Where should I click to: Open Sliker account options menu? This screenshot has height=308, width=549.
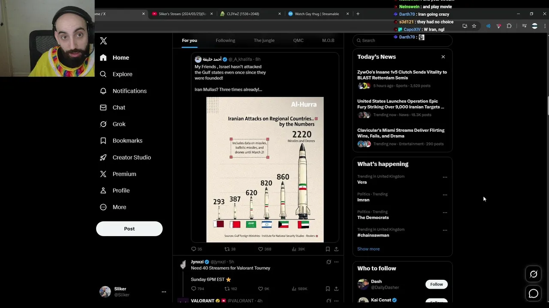(163, 292)
